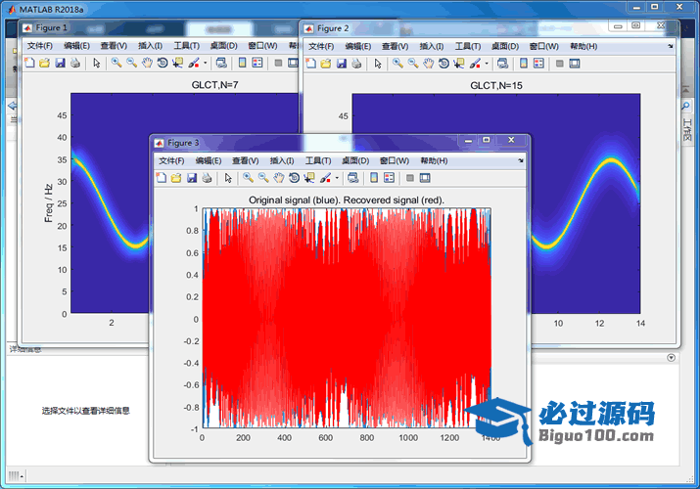Open the Brush color dropdown arrow in Figure 3
The height and width of the screenshot is (489, 700).
337,178
